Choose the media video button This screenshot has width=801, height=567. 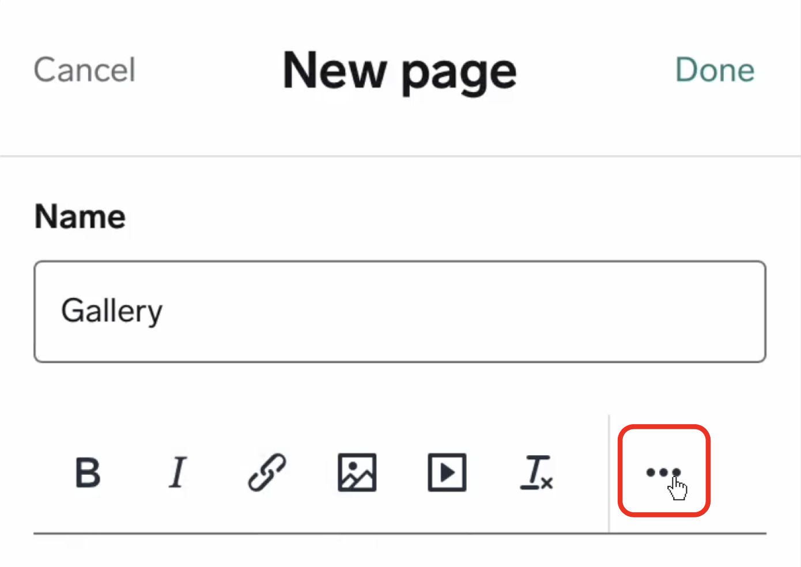[447, 473]
